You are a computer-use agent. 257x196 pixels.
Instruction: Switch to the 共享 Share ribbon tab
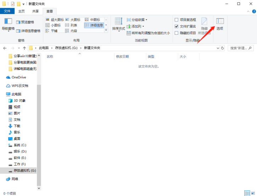pyautogui.click(x=35, y=11)
